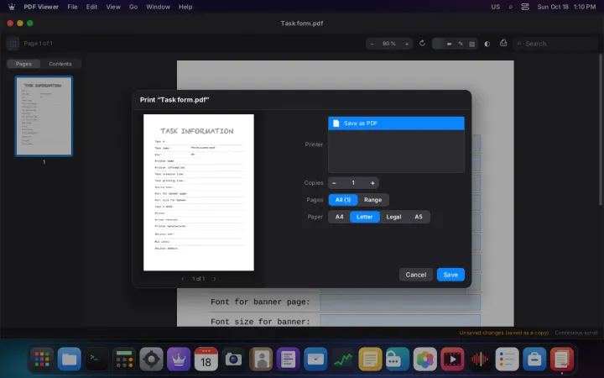Click the zoom in plus button
604x378 pixels.
[x=407, y=44]
